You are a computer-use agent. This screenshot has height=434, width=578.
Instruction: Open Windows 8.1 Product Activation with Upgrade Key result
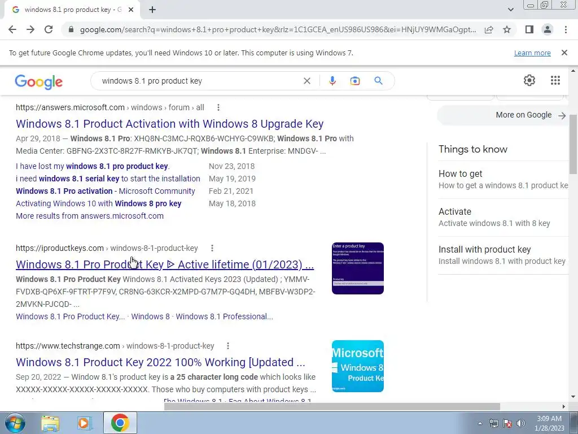[x=169, y=124]
